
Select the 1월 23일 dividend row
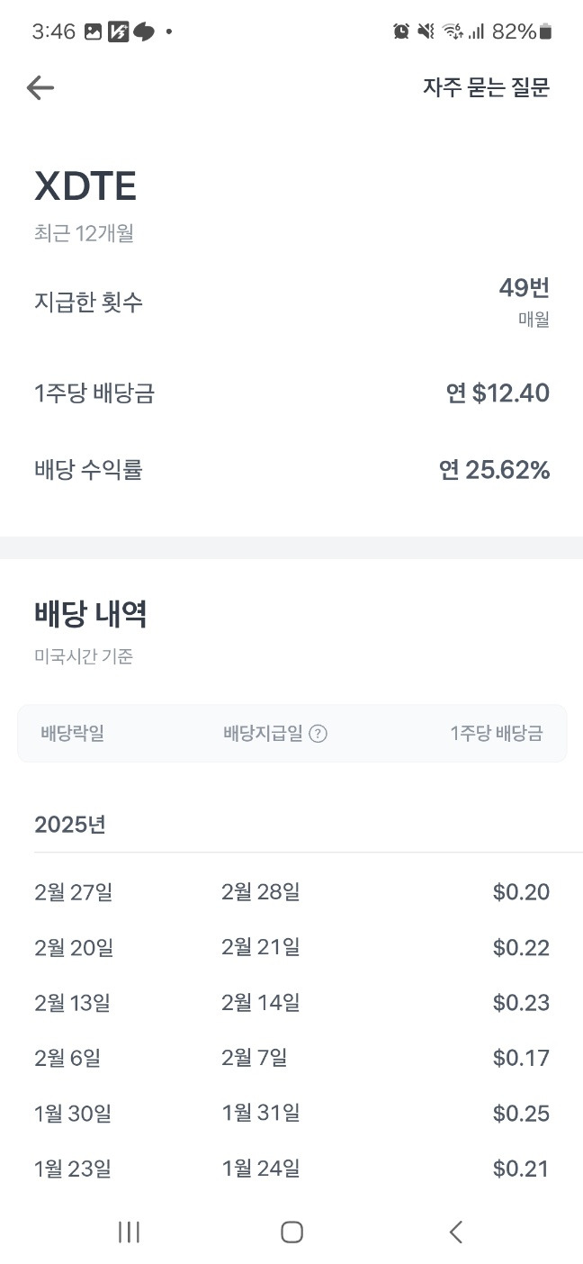tap(291, 1169)
